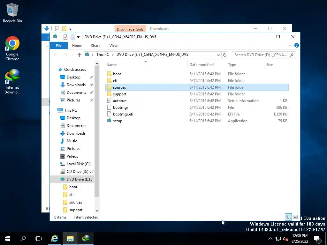Select the sources folder row
Viewport: 327px width, 245px height.
click(x=197, y=87)
